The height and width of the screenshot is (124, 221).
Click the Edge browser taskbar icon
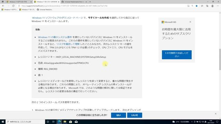point(59,122)
